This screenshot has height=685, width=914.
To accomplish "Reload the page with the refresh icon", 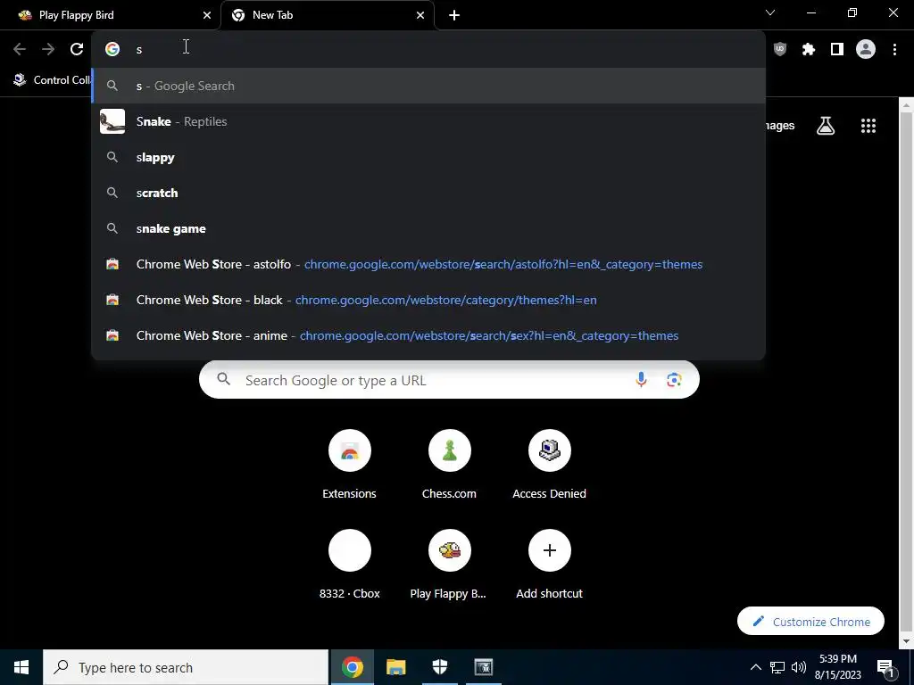I will click(x=77, y=50).
